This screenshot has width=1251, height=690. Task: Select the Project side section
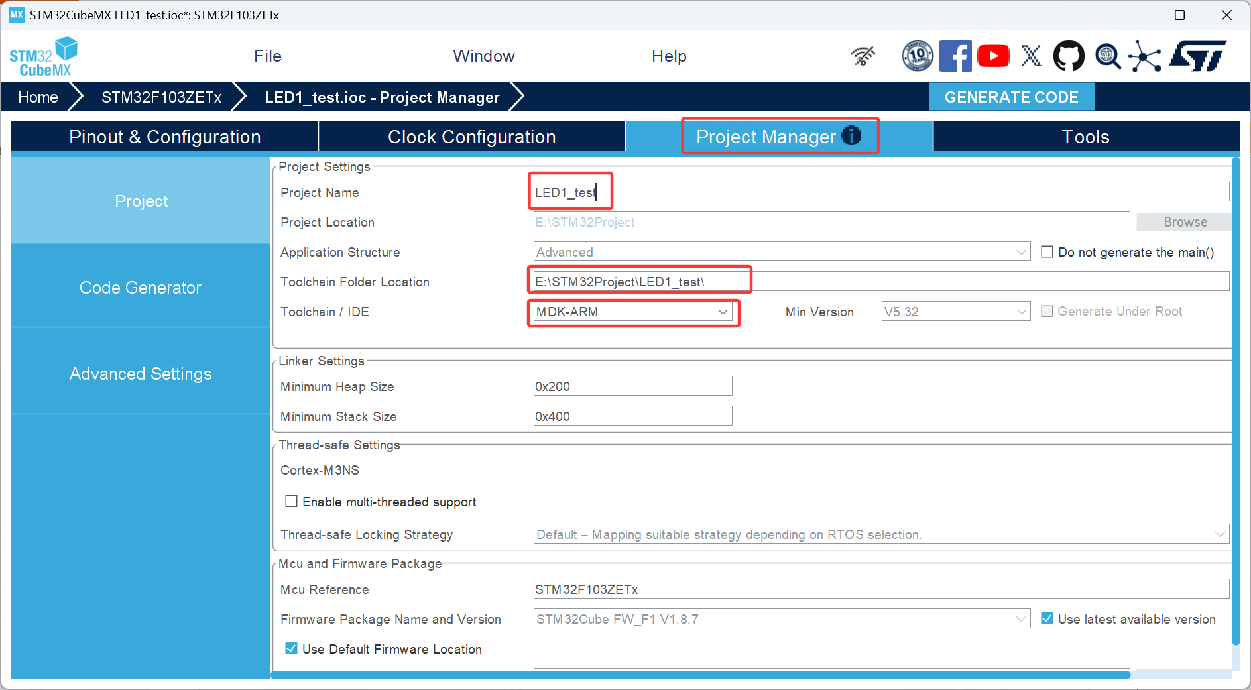[141, 201]
